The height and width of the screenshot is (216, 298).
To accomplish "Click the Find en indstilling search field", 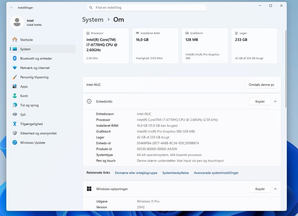I will pos(146,7).
